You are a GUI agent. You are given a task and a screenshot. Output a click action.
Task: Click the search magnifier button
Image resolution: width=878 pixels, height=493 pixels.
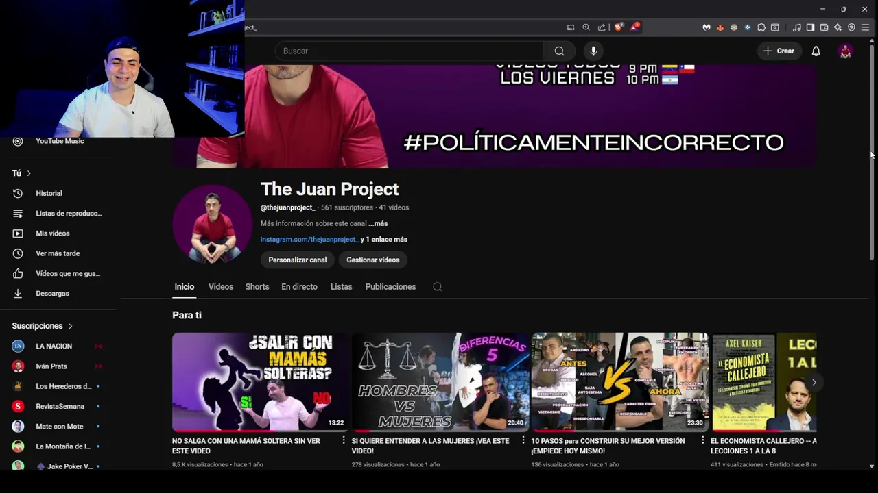pos(559,51)
